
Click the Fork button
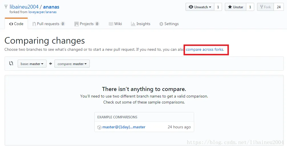point(265,7)
